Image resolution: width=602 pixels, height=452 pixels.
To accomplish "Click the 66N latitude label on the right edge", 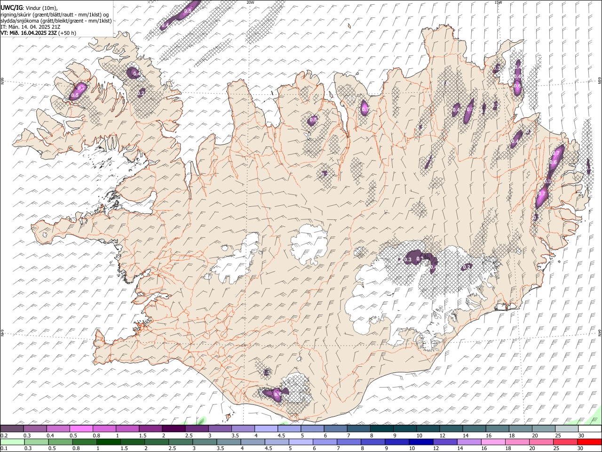I will point(600,81).
